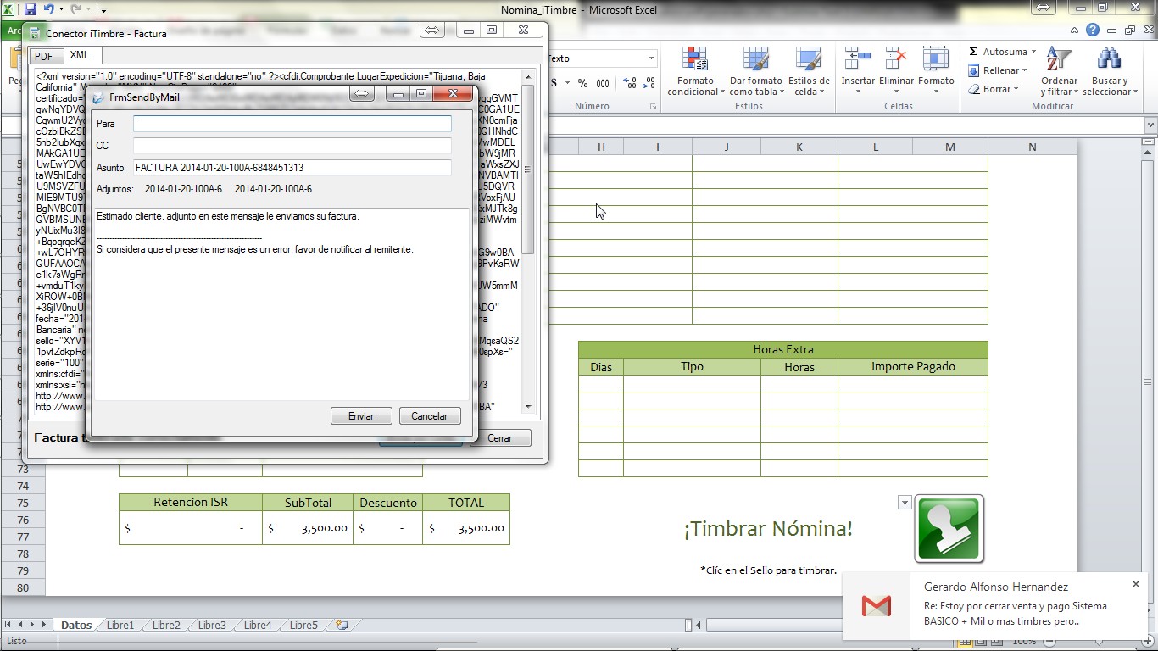Viewport: 1158px width, 651px height.
Task: Select the Libre1 sheet tab
Action: point(120,626)
